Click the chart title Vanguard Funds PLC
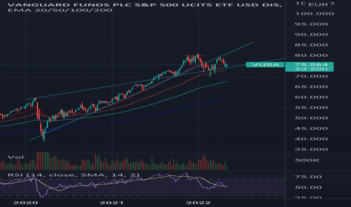The width and height of the screenshot is (351, 207). tap(145, 5)
